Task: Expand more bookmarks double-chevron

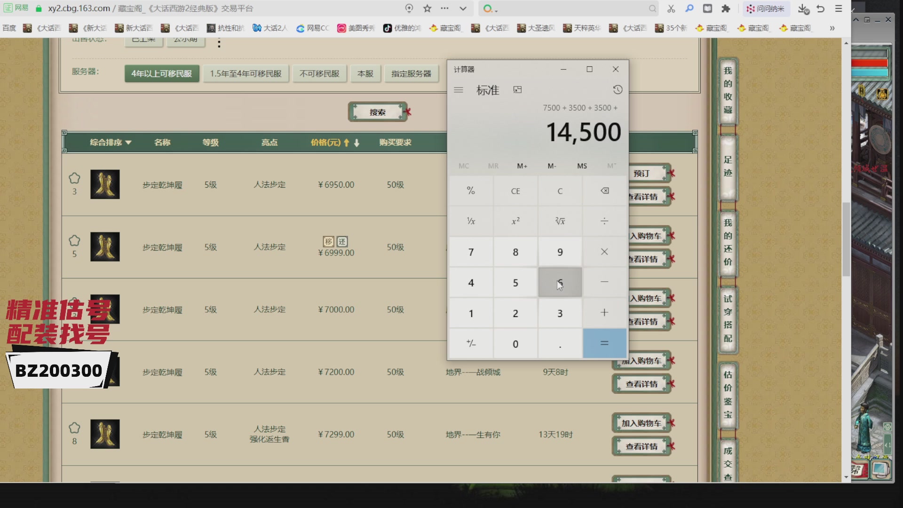Action: (832, 28)
